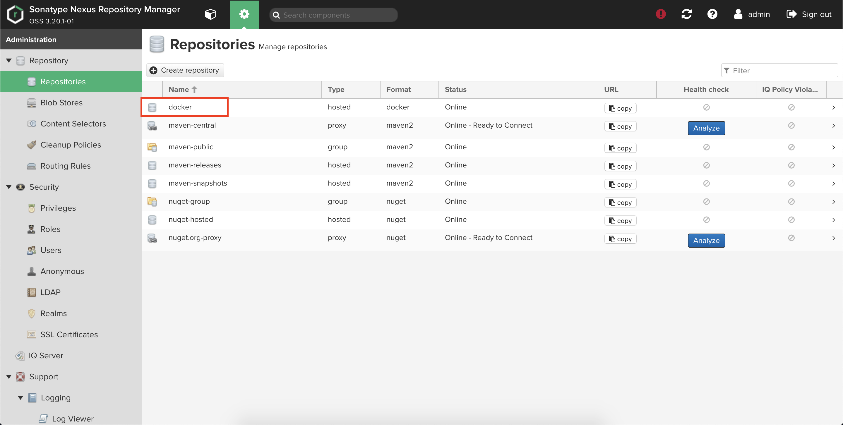Click the Sign out icon
843x425 pixels.
pos(791,14)
